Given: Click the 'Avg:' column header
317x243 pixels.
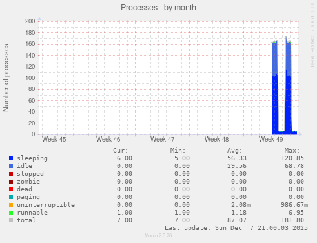Looking at the screenshot, I should click(235, 151).
